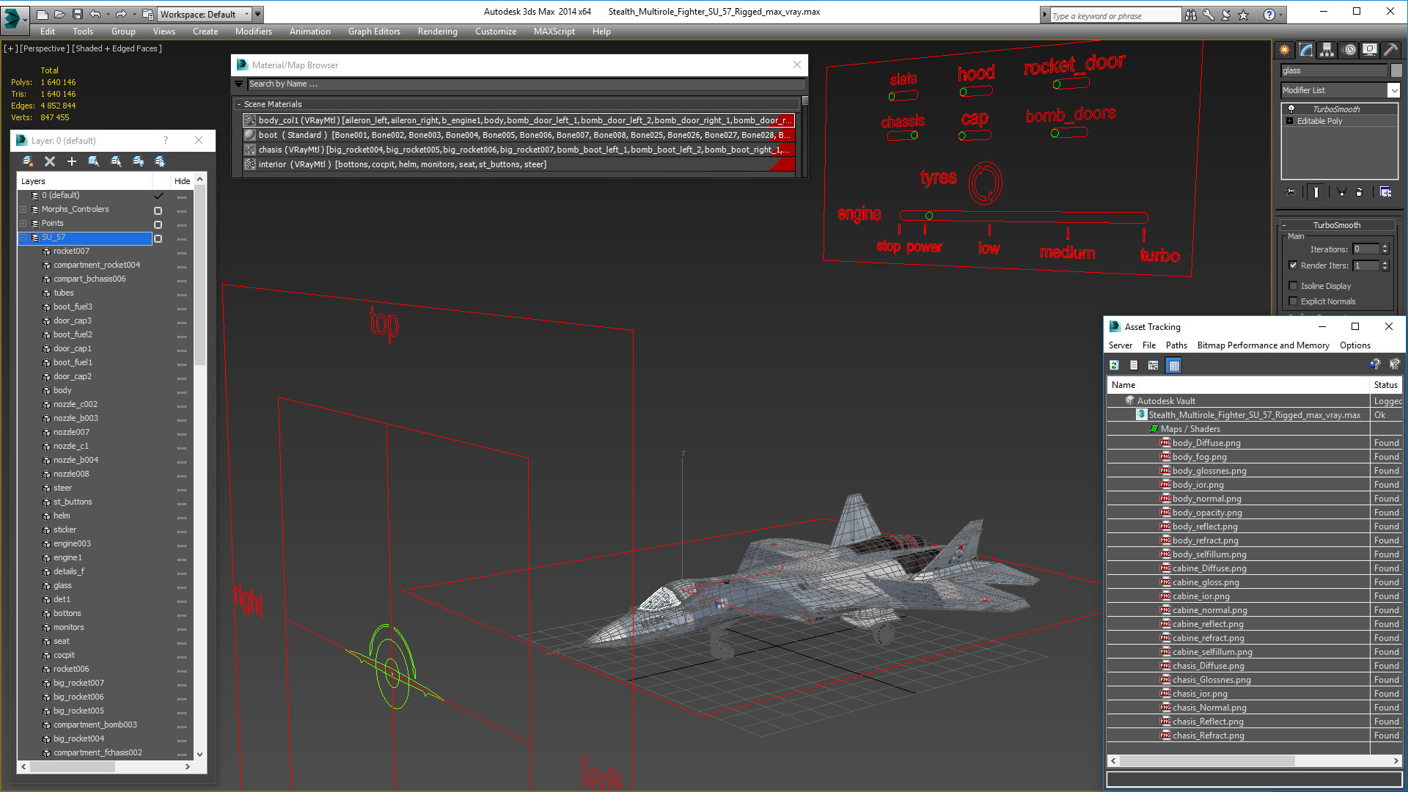This screenshot has height=792, width=1408.
Task: Click Status column header in Asset Tracking
Action: point(1385,385)
